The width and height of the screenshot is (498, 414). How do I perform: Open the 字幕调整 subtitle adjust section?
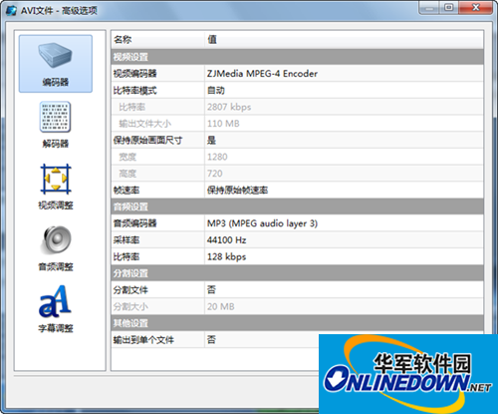[x=56, y=309]
